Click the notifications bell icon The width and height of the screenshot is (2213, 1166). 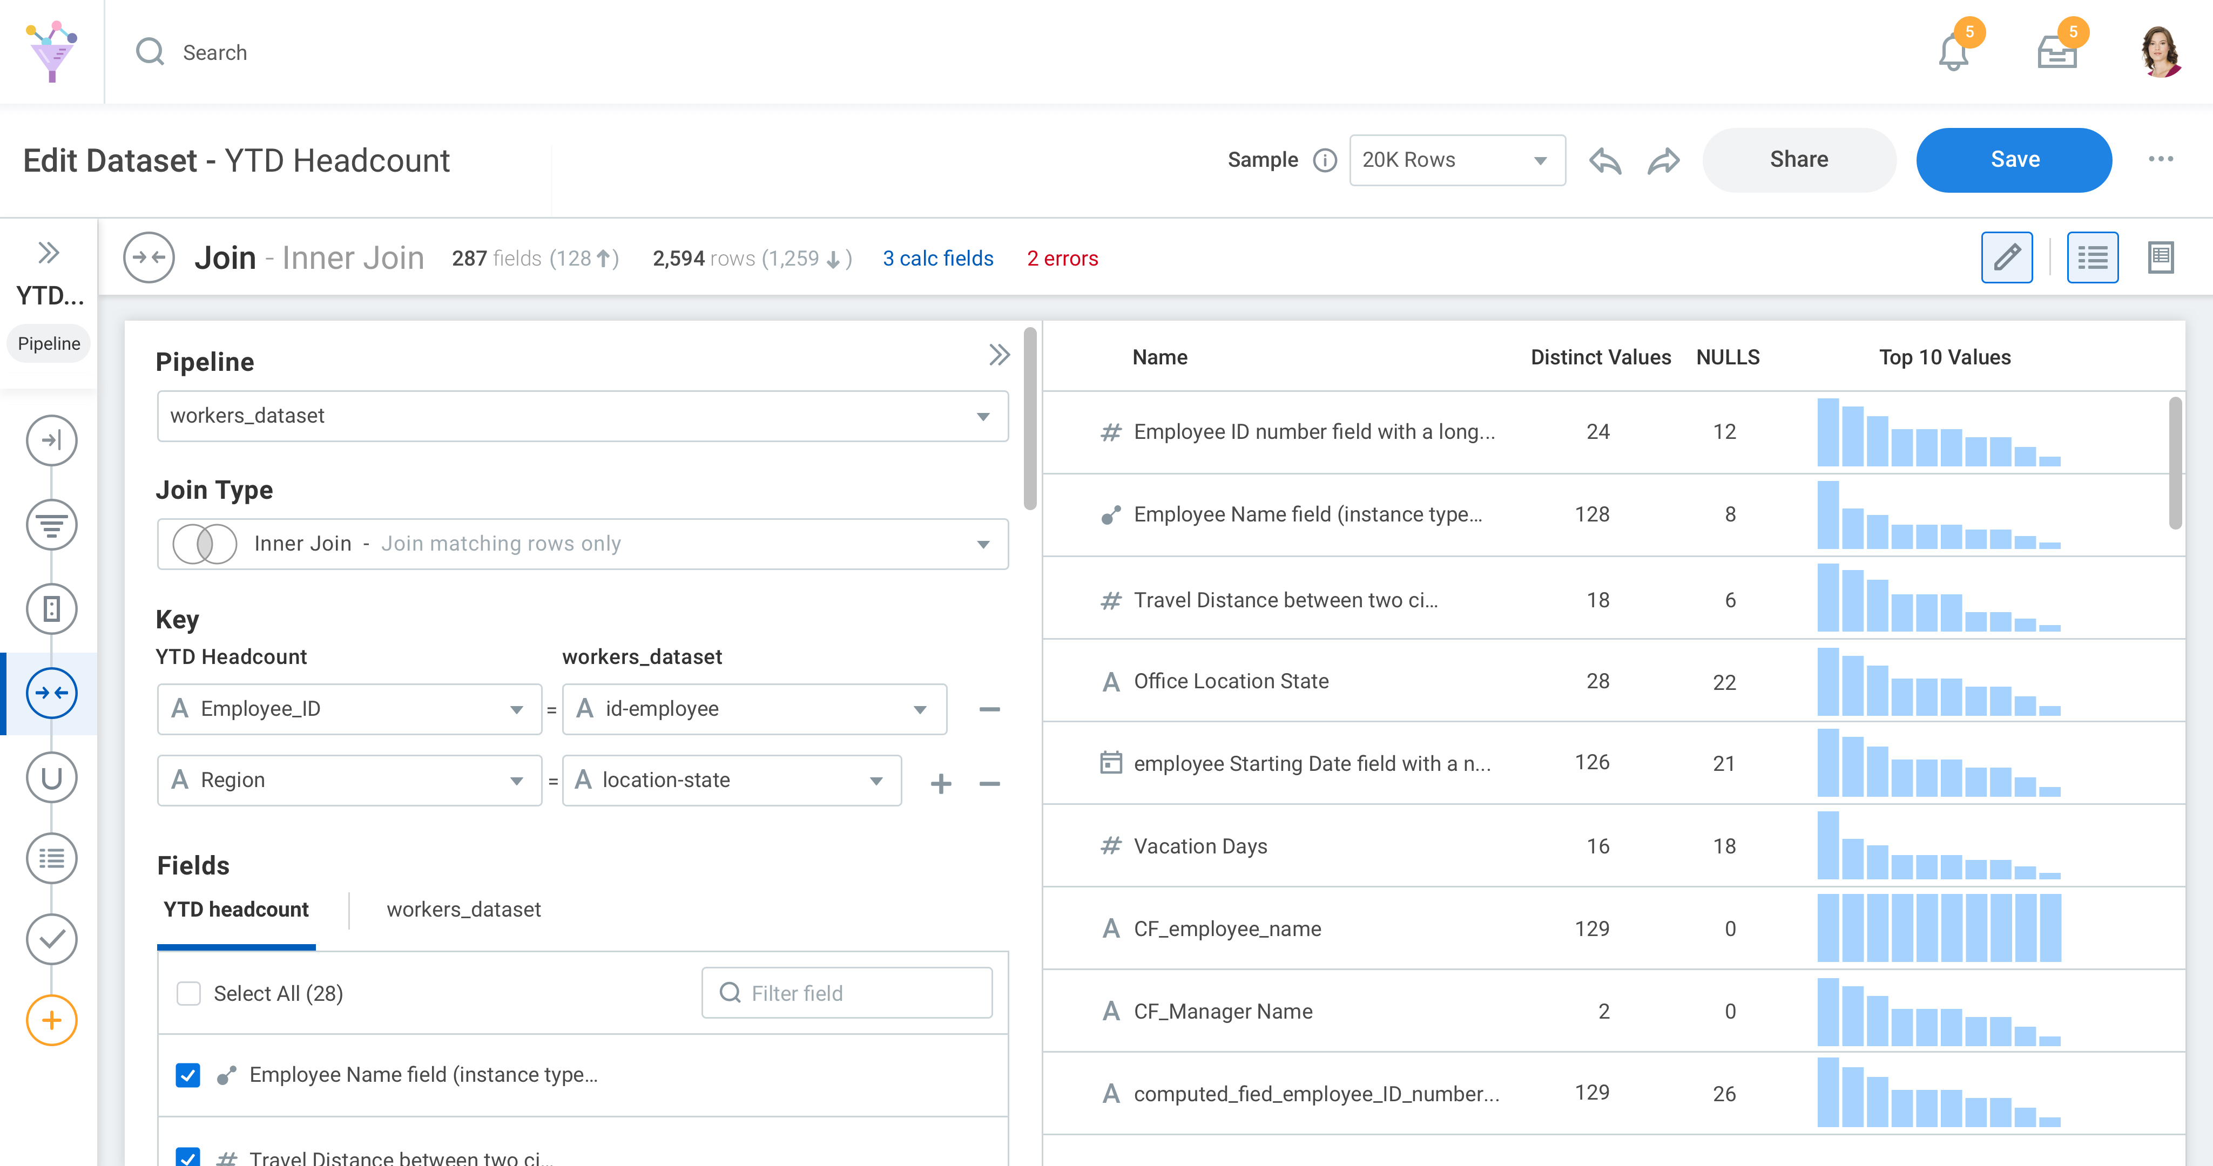pos(1954,53)
